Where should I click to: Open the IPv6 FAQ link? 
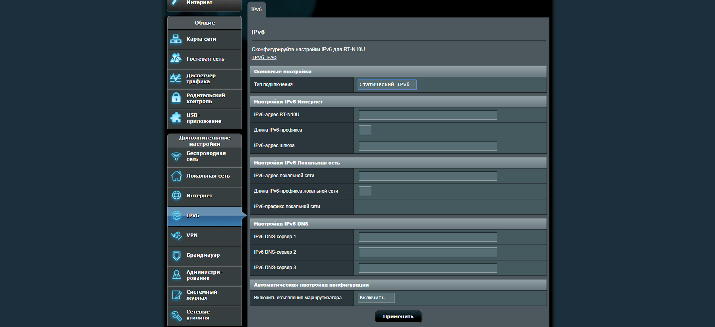point(264,57)
